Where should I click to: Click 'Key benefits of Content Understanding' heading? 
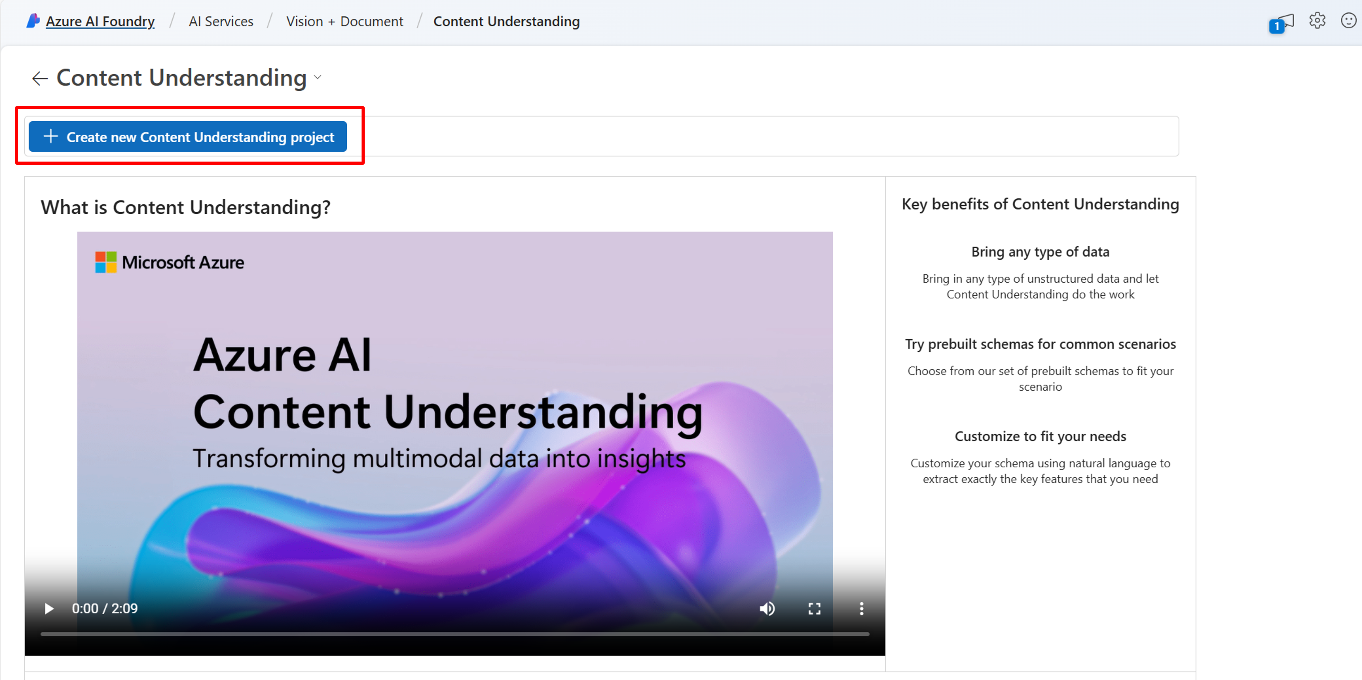tap(1040, 204)
